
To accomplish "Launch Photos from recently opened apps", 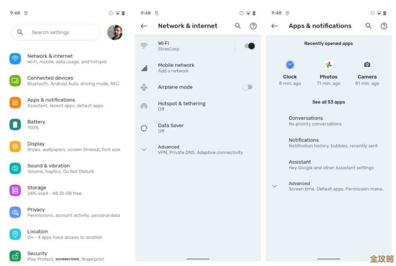I will pos(329,65).
